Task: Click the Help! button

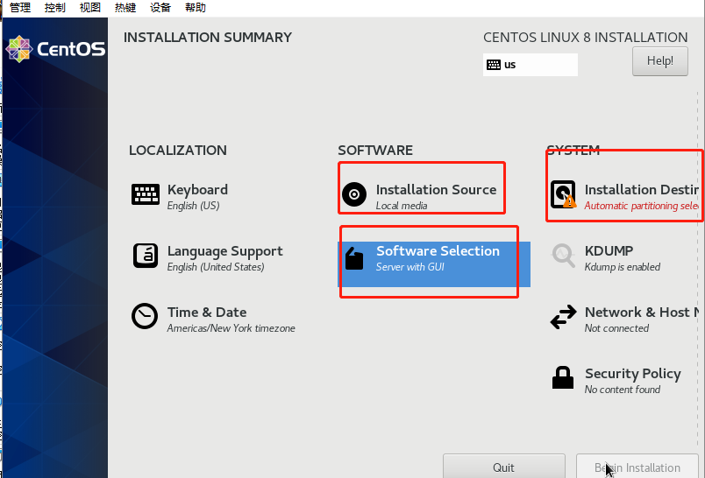Action: pos(660,61)
